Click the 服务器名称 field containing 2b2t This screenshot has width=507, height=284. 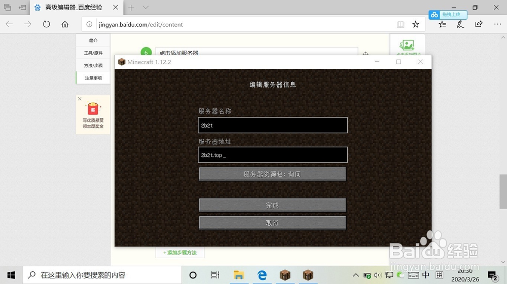click(273, 125)
